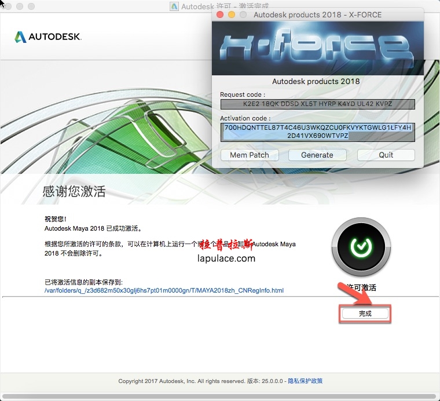This screenshot has height=401, width=440.
Task: Click the 完成 finish button
Action: (365, 313)
